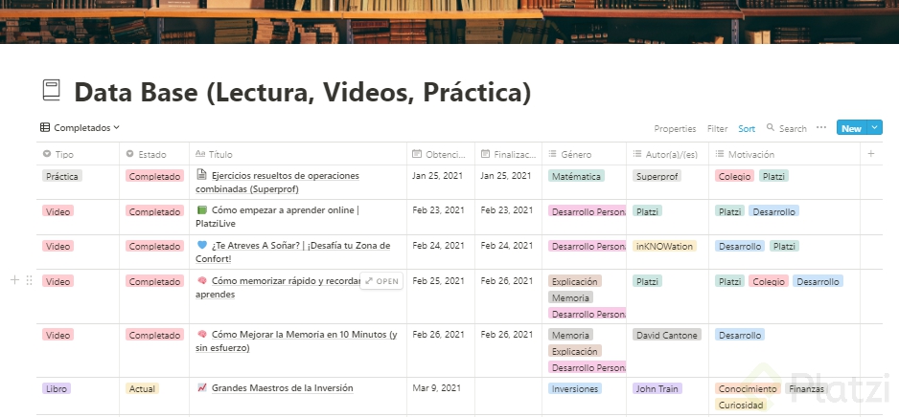Open the Filter menu
The width and height of the screenshot is (899, 417).
click(718, 128)
